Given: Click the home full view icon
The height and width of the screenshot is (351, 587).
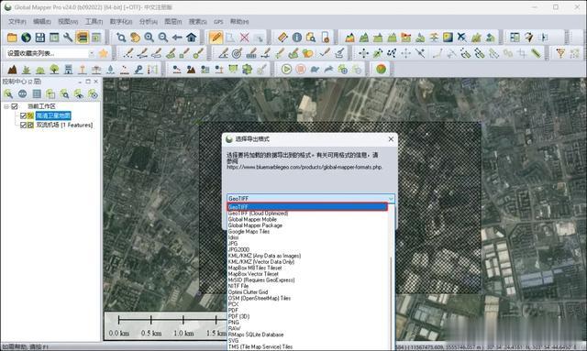Looking at the screenshot, I should click(x=192, y=38).
